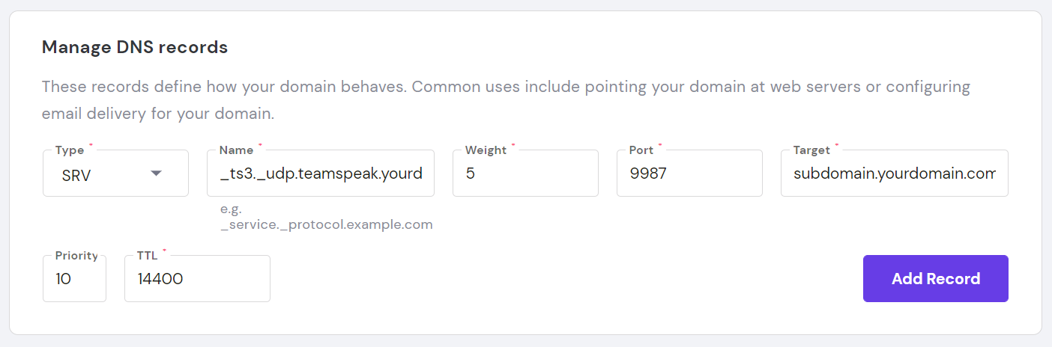Screen dimensions: 1052x347
Task: Focus the Target field with subdomain.yourdomain.com
Action: coord(894,173)
